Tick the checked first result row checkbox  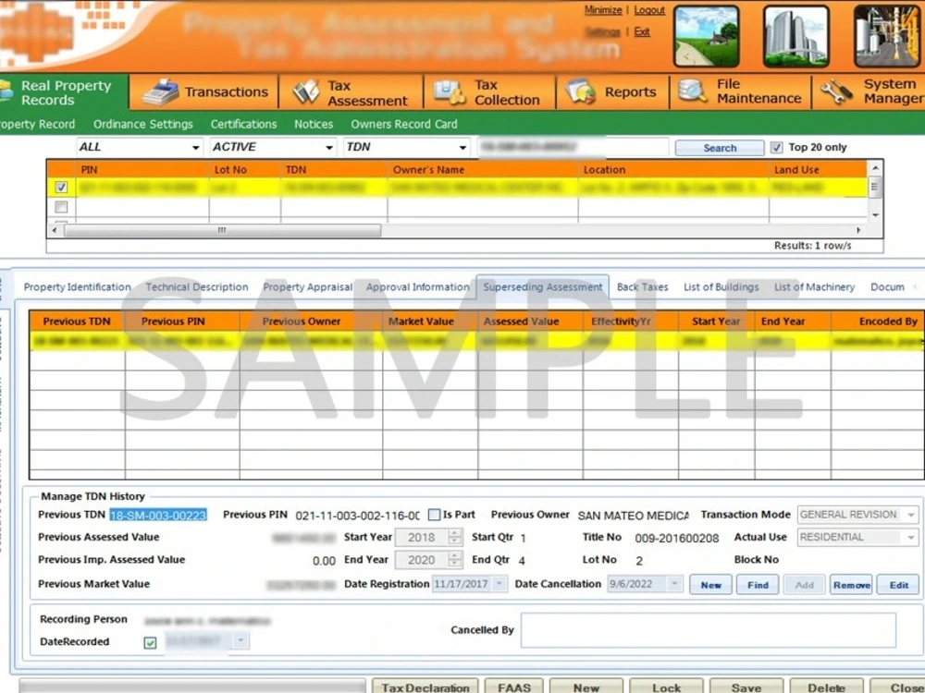coord(61,188)
